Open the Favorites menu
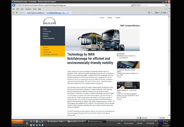 point(28,9)
